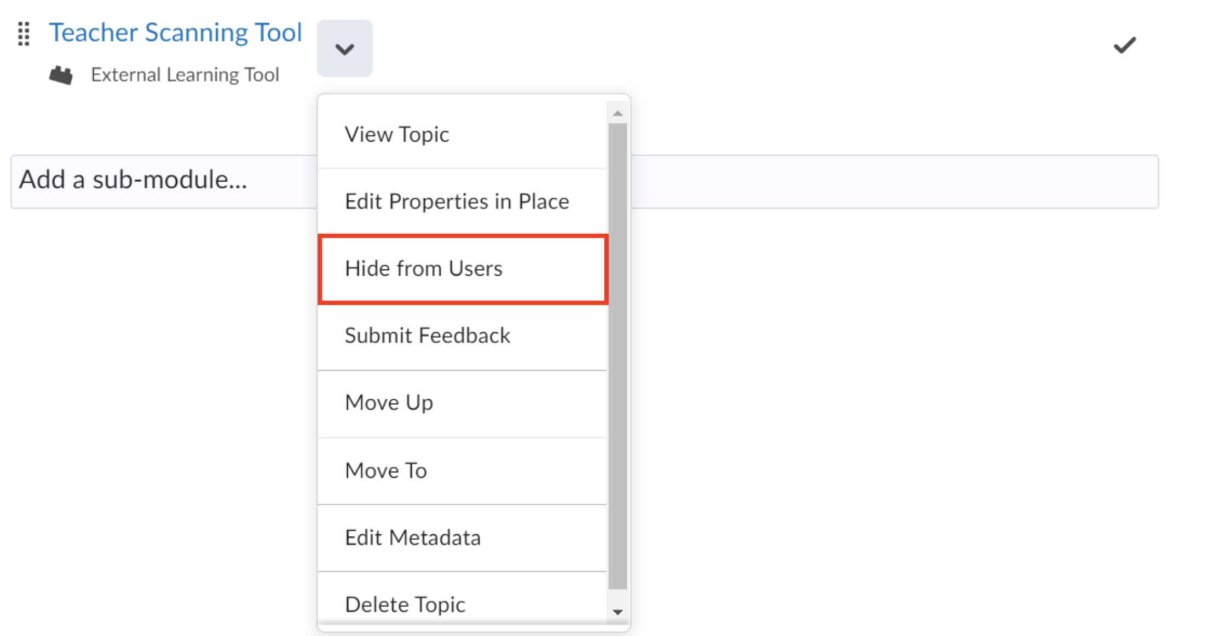Select View Topic from the menu
Viewport: 1210px width, 636px height.
397,134
